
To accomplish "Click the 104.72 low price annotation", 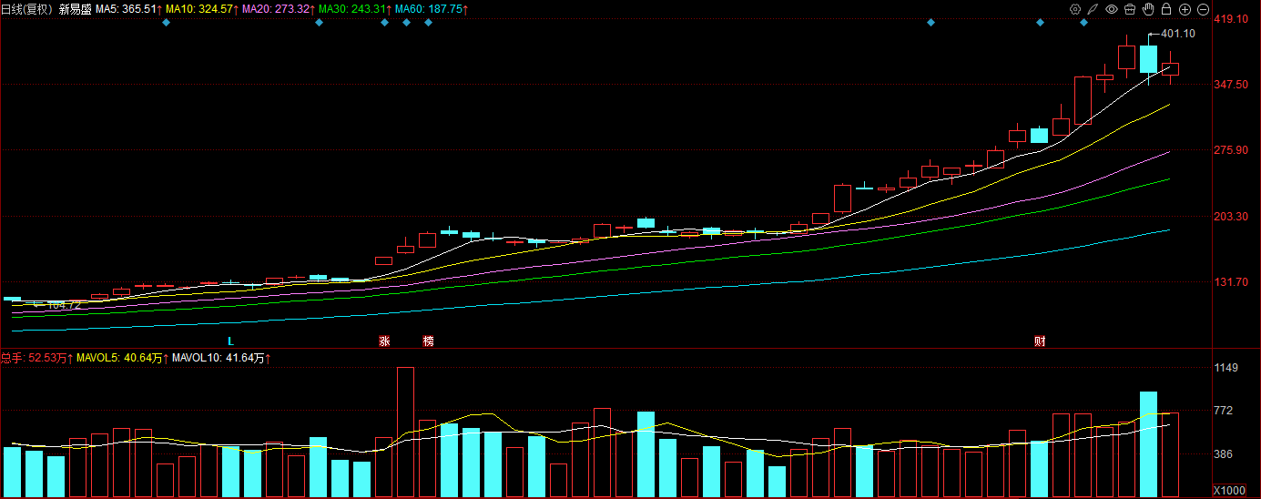I will [64, 306].
